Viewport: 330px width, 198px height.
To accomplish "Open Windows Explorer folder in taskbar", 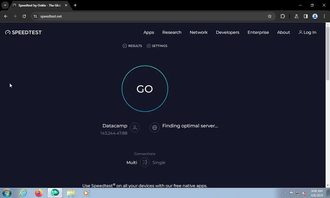I will pos(71,193).
